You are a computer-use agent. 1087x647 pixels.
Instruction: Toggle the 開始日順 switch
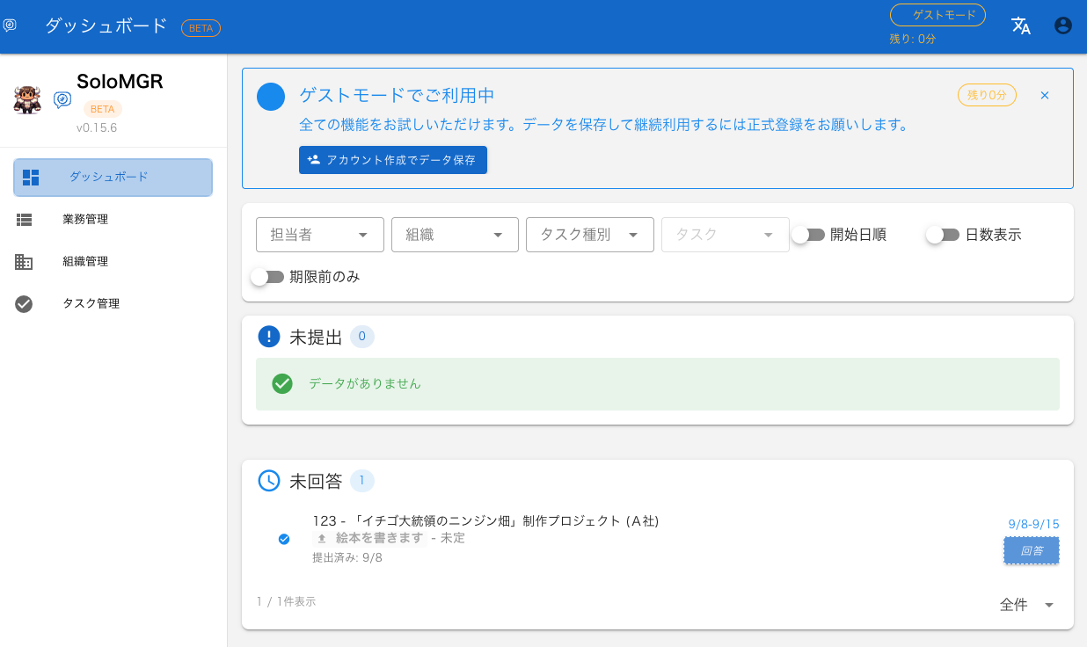tap(808, 235)
